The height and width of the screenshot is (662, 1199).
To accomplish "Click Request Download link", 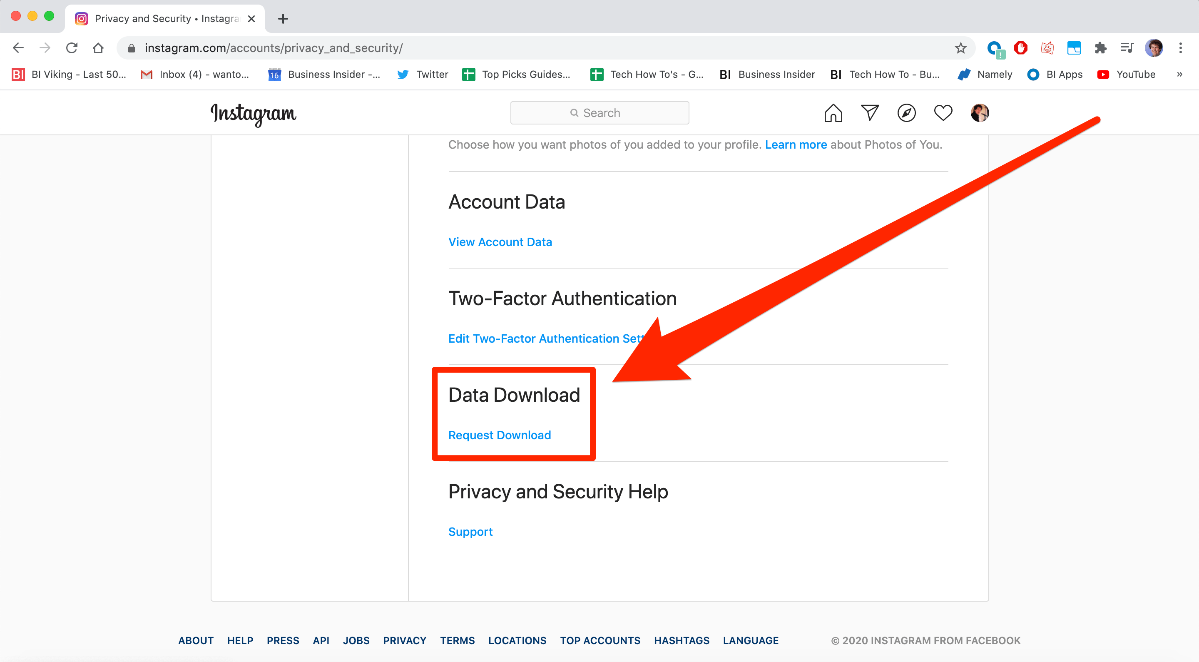I will 499,435.
